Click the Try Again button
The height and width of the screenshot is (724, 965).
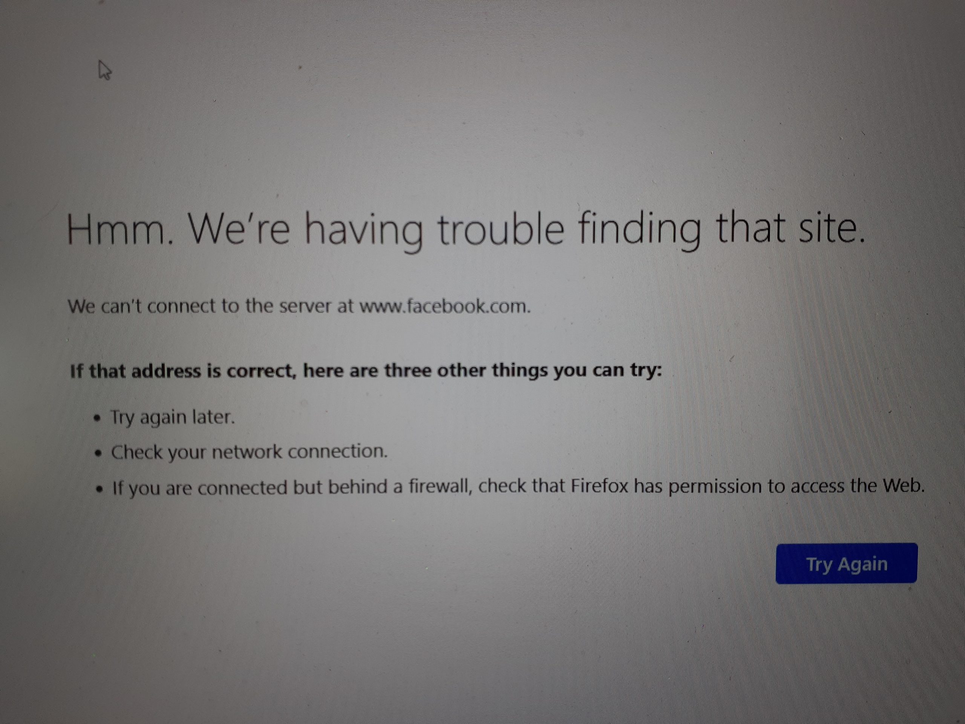[846, 563]
